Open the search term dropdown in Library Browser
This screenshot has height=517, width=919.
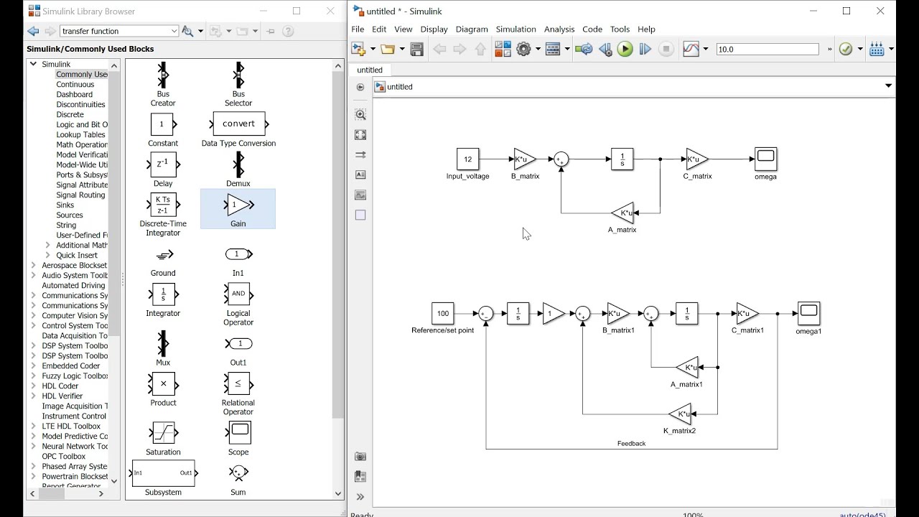[174, 31]
